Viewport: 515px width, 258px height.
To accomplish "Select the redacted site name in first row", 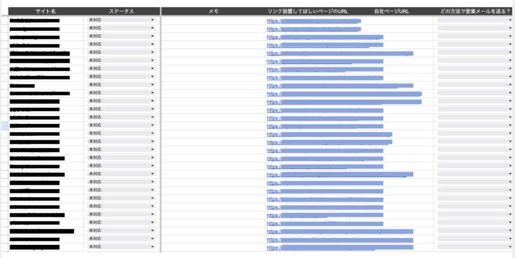I will coord(34,21).
